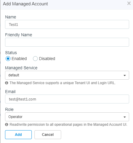Click the Cancel button
This screenshot has height=143, width=133.
click(48, 135)
